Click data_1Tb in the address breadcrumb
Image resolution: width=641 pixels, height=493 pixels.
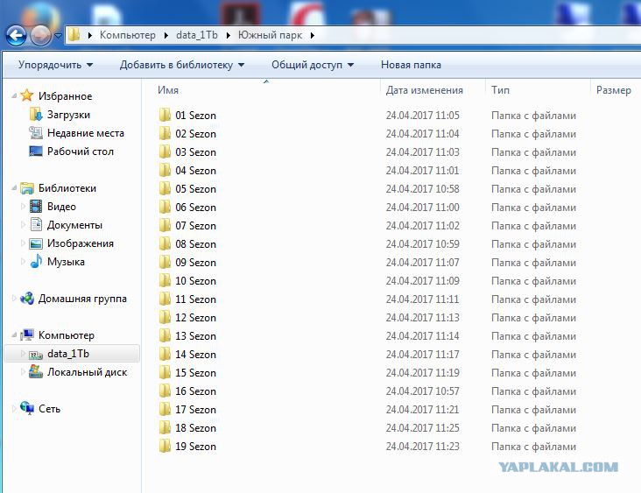pos(197,35)
